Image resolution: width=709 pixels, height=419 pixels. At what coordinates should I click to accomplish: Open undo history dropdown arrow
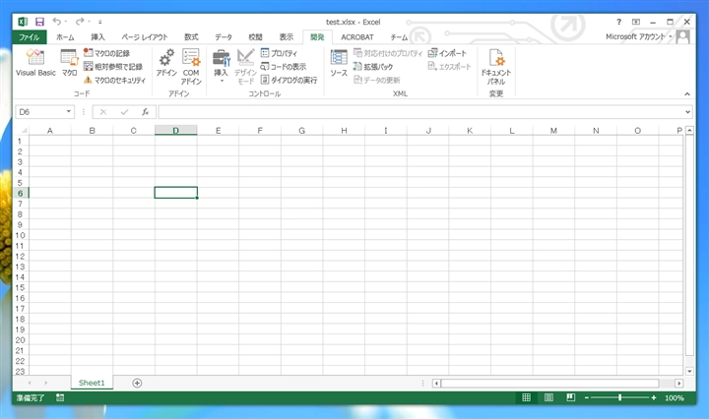pos(66,22)
